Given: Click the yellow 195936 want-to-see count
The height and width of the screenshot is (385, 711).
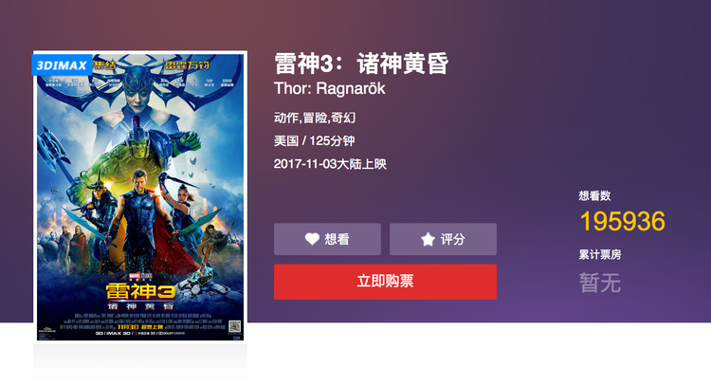Looking at the screenshot, I should point(623,221).
